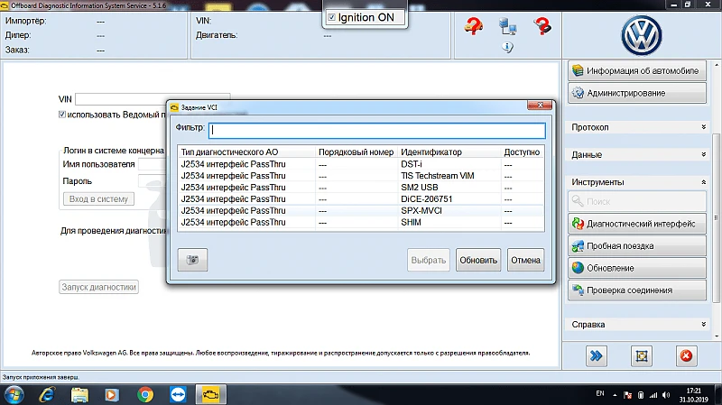Click the blue double-arrow forward button
Screen dimensions: 722x405
597,355
